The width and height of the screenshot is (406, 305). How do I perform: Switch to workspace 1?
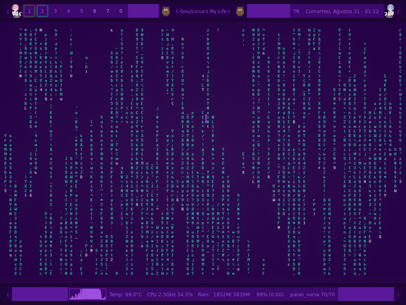(x=29, y=11)
